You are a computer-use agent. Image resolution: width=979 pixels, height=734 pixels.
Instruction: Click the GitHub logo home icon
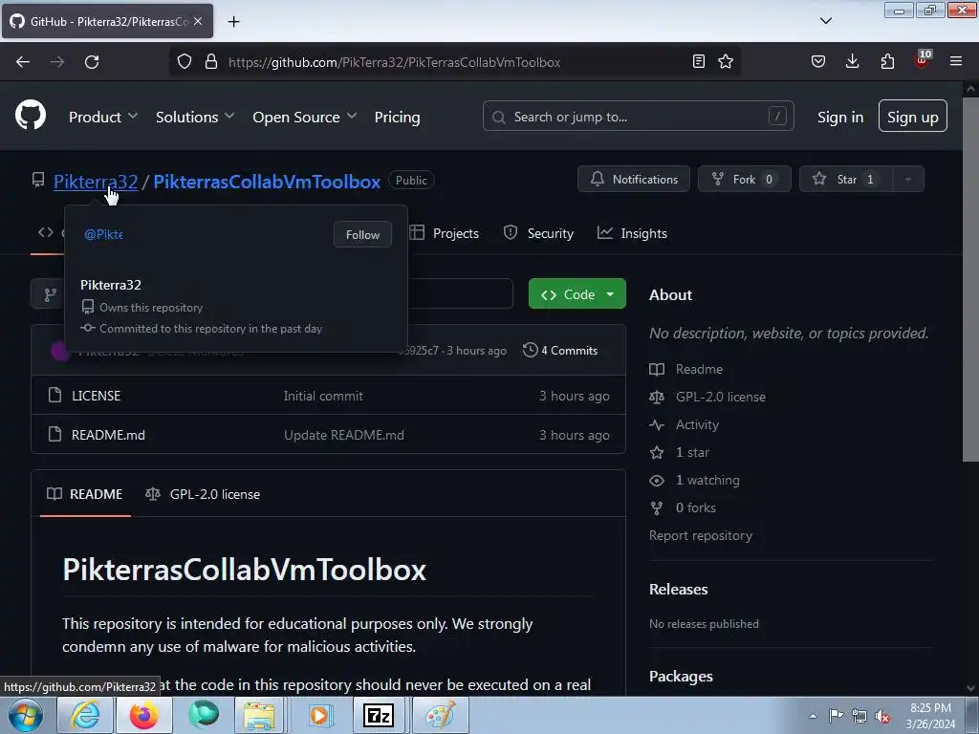pos(31,115)
